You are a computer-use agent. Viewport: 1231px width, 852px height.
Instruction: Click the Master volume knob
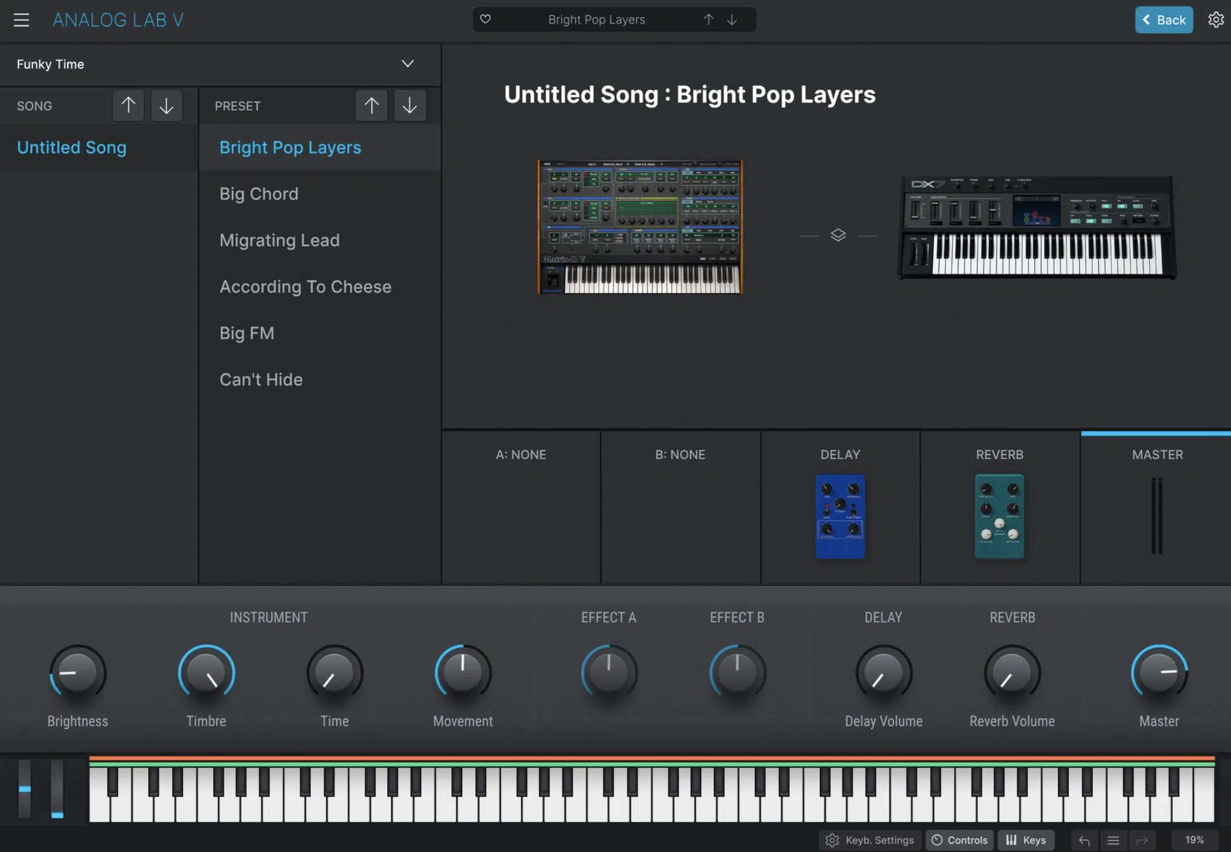point(1159,673)
